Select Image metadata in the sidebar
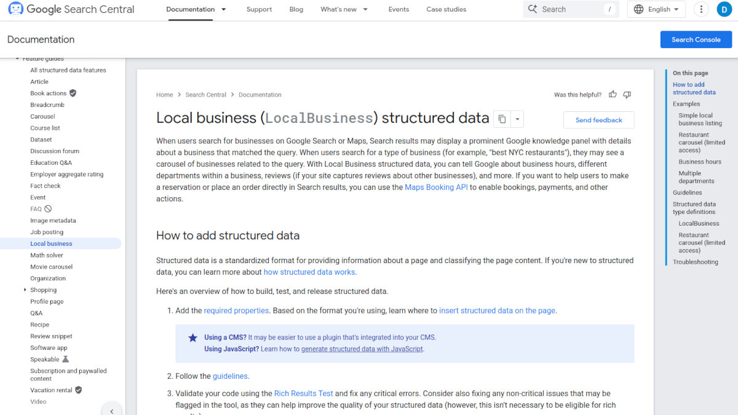 (53, 220)
